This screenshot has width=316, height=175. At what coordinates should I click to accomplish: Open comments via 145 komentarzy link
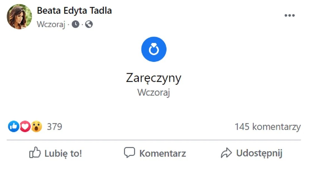coord(267,126)
